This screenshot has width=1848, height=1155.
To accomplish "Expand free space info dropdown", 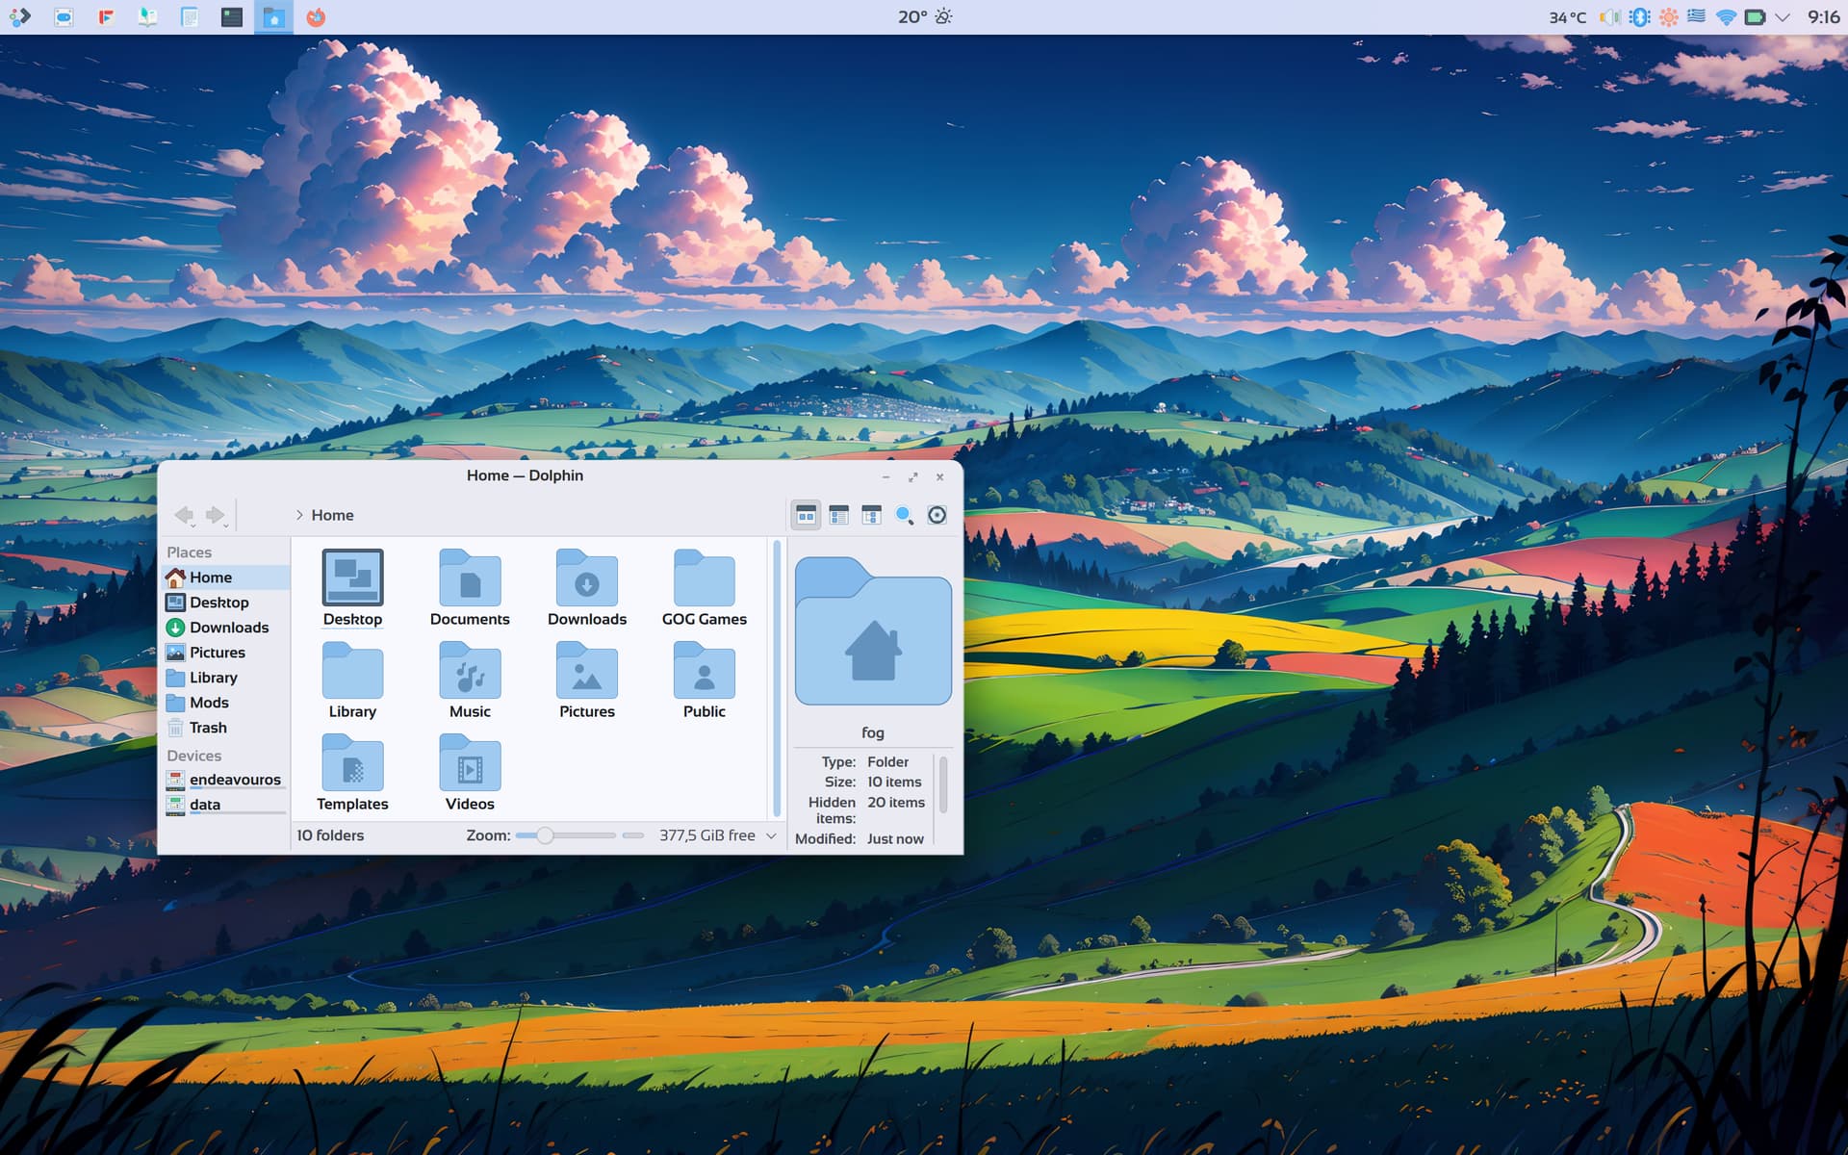I will [x=771, y=835].
